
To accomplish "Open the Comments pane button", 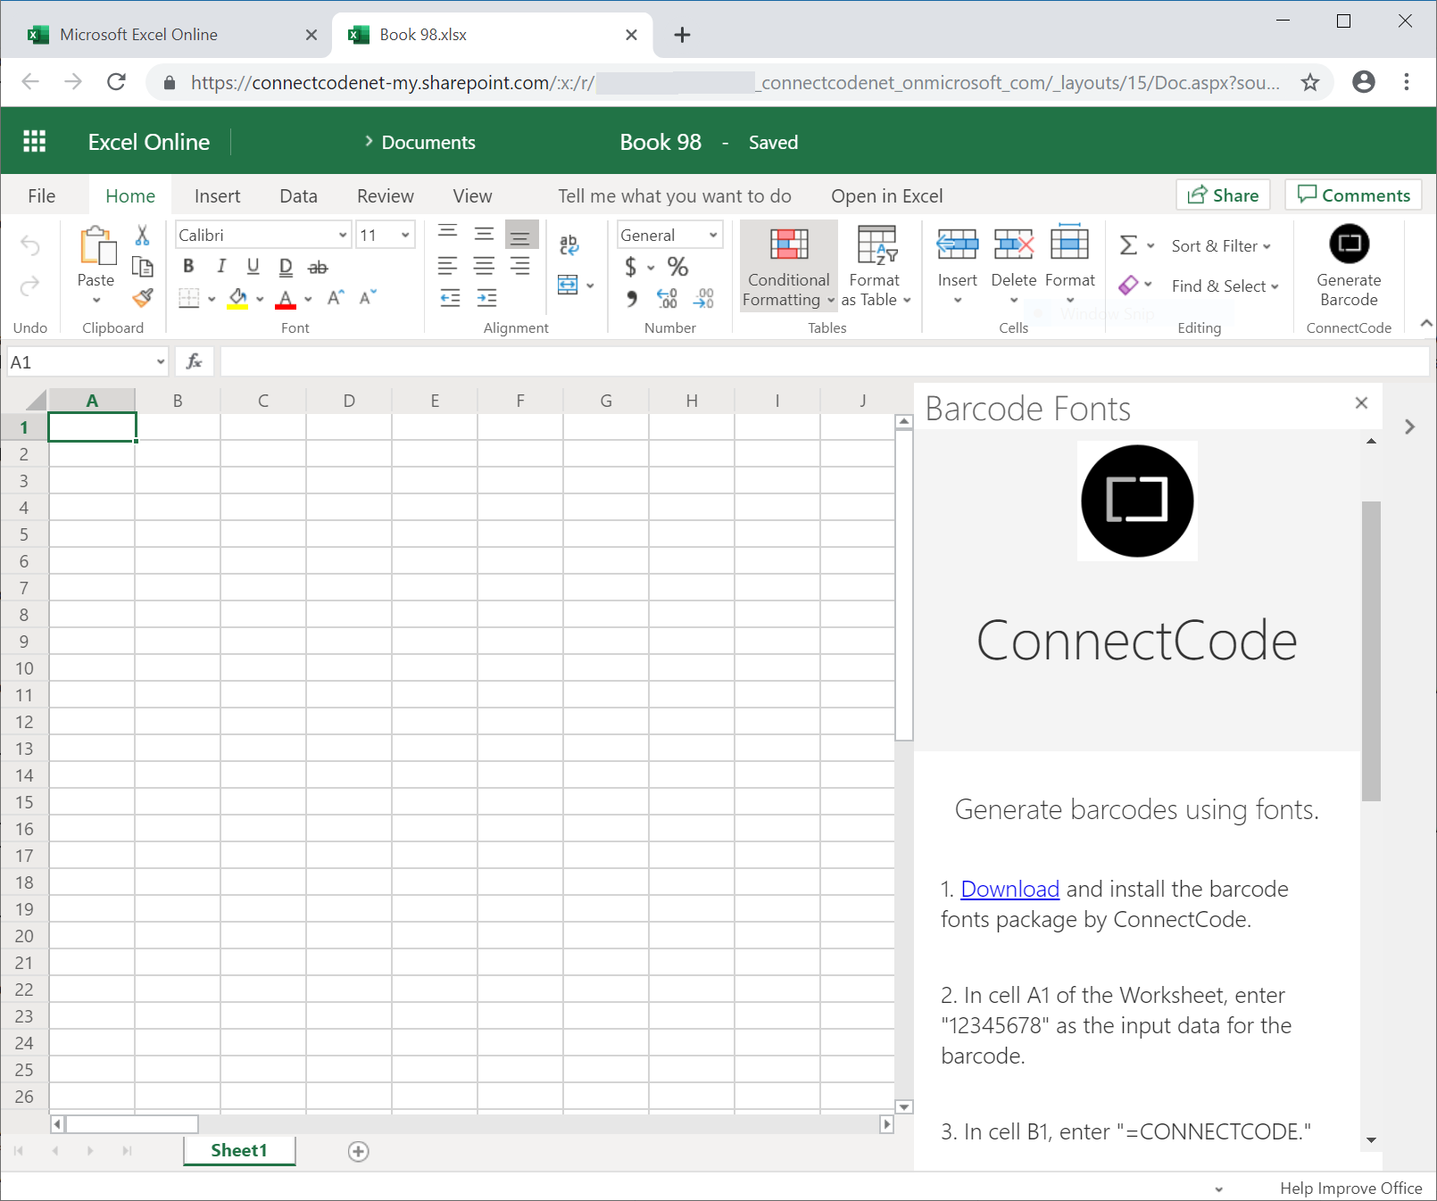I will 1353,195.
